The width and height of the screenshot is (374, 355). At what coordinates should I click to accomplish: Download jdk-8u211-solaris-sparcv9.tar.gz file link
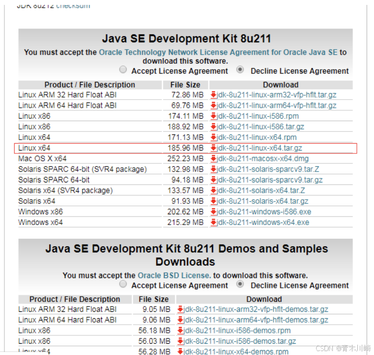pos(269,180)
